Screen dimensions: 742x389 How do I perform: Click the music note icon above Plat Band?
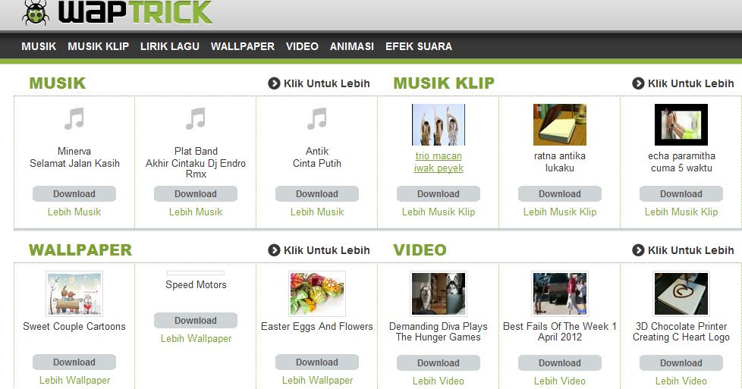(x=196, y=119)
